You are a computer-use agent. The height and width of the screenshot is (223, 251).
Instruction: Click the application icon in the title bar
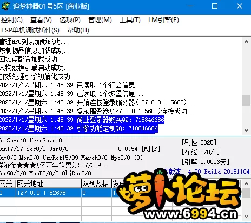coord(5,6)
